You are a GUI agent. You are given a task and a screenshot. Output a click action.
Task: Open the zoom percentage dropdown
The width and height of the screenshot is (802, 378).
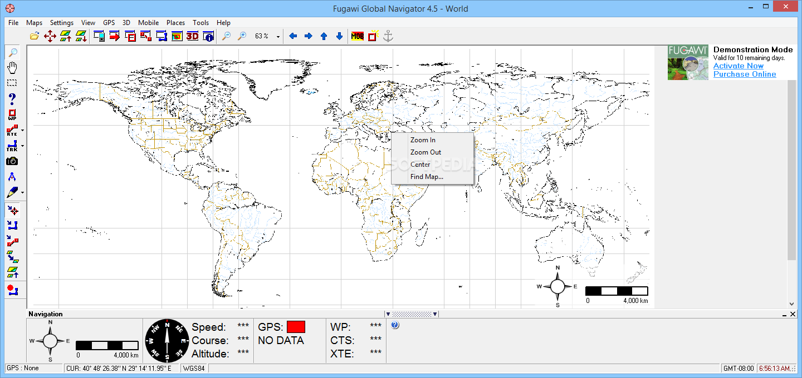277,37
